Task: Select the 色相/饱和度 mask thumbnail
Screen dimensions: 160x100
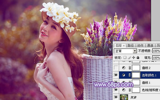Action: 136,90
